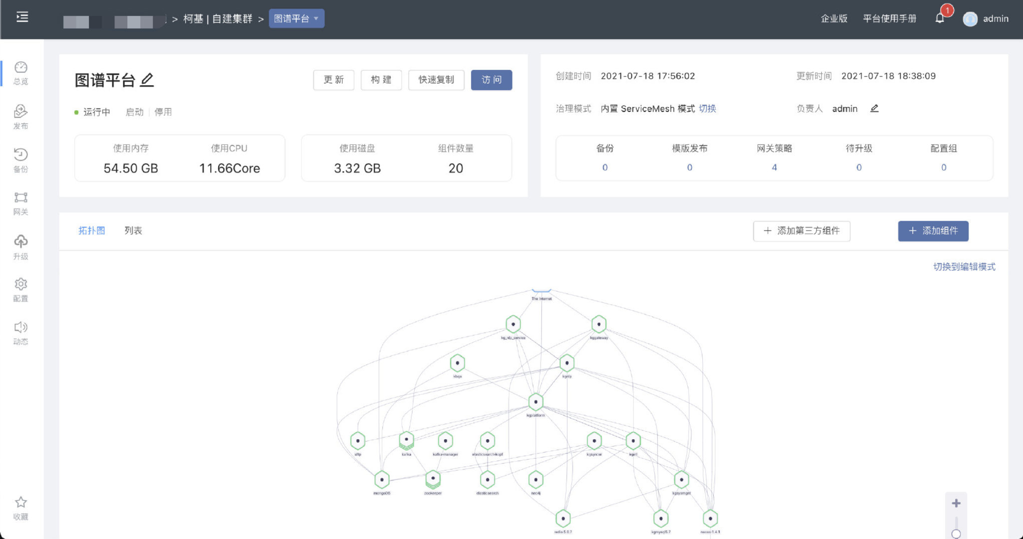
Task: Edit the 图谱平台 title with pencil icon
Action: click(147, 80)
